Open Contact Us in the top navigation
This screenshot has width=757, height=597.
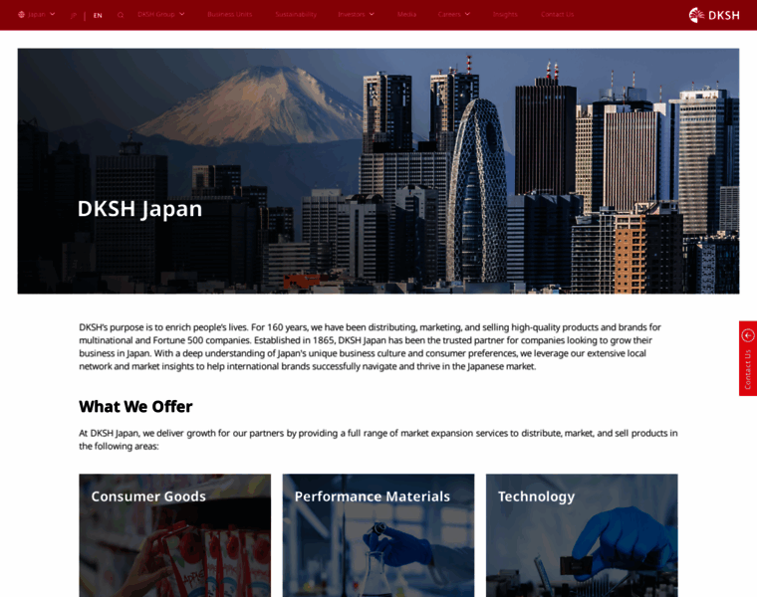coord(558,15)
